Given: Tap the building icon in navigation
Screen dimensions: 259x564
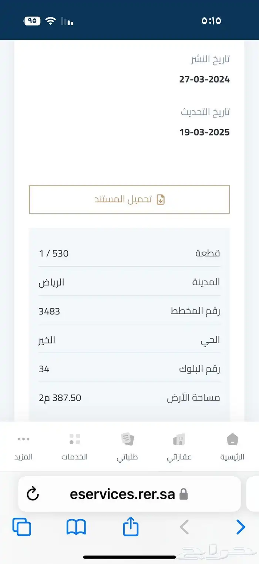Looking at the screenshot, I should pos(179,439).
